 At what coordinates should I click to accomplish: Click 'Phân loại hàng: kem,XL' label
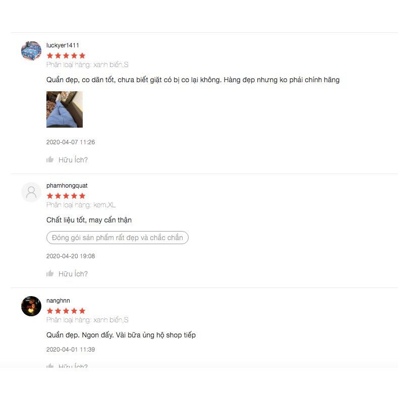[81, 205]
